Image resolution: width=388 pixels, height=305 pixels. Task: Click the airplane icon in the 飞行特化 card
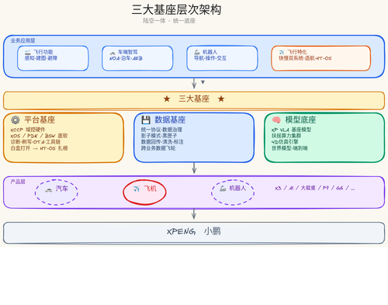pos(282,52)
